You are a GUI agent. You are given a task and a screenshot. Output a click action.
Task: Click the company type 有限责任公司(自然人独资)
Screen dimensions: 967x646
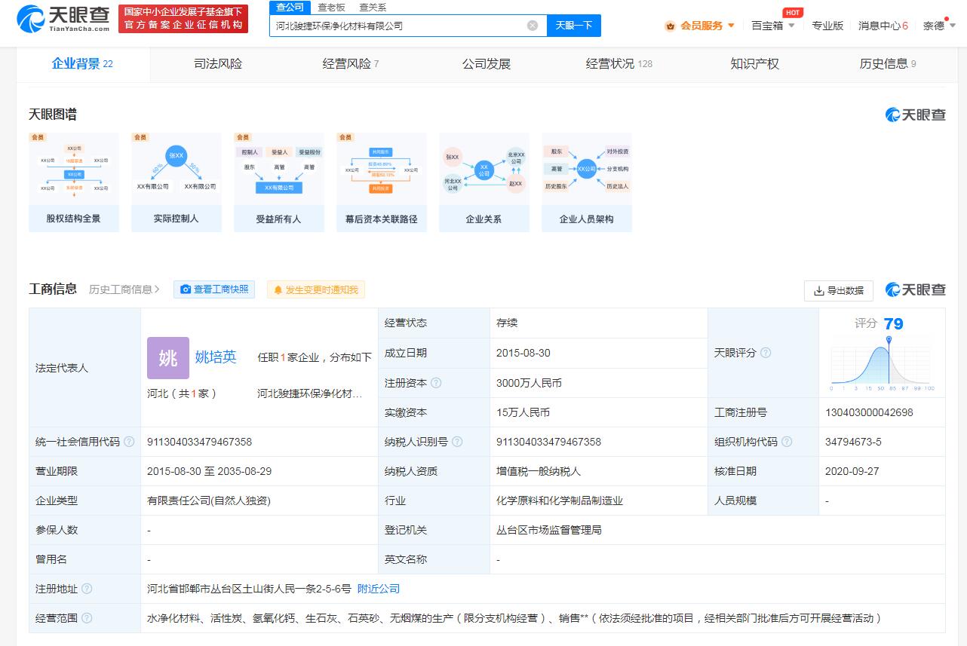click(x=209, y=501)
